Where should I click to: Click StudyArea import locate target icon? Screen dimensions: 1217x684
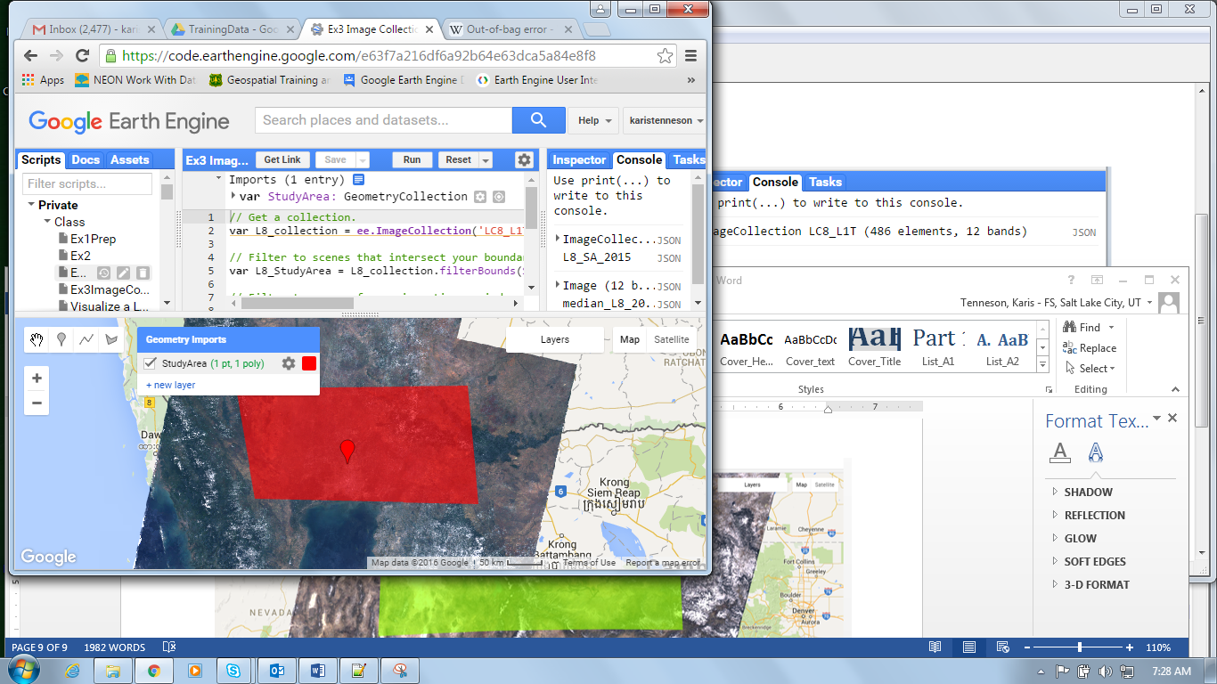point(499,197)
